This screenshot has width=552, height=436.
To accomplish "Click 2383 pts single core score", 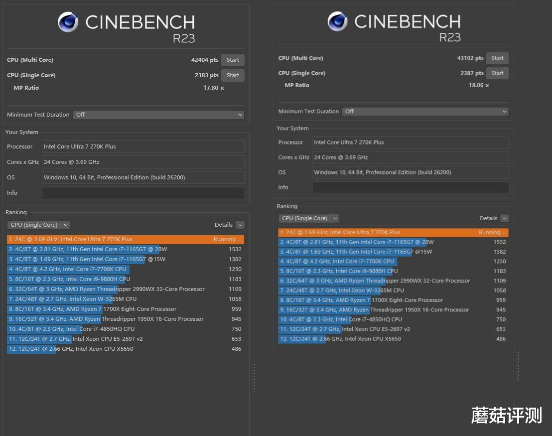I will (x=206, y=75).
